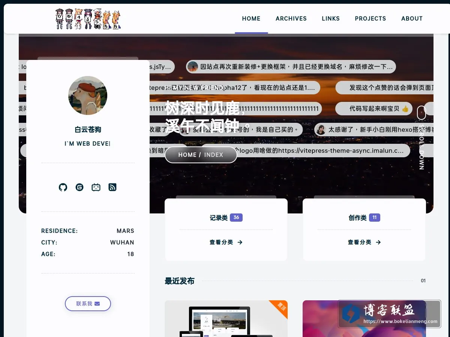Click the I`M WEB DEVE typing subtitle
Viewport: 450px width, 337px height.
(x=87, y=144)
